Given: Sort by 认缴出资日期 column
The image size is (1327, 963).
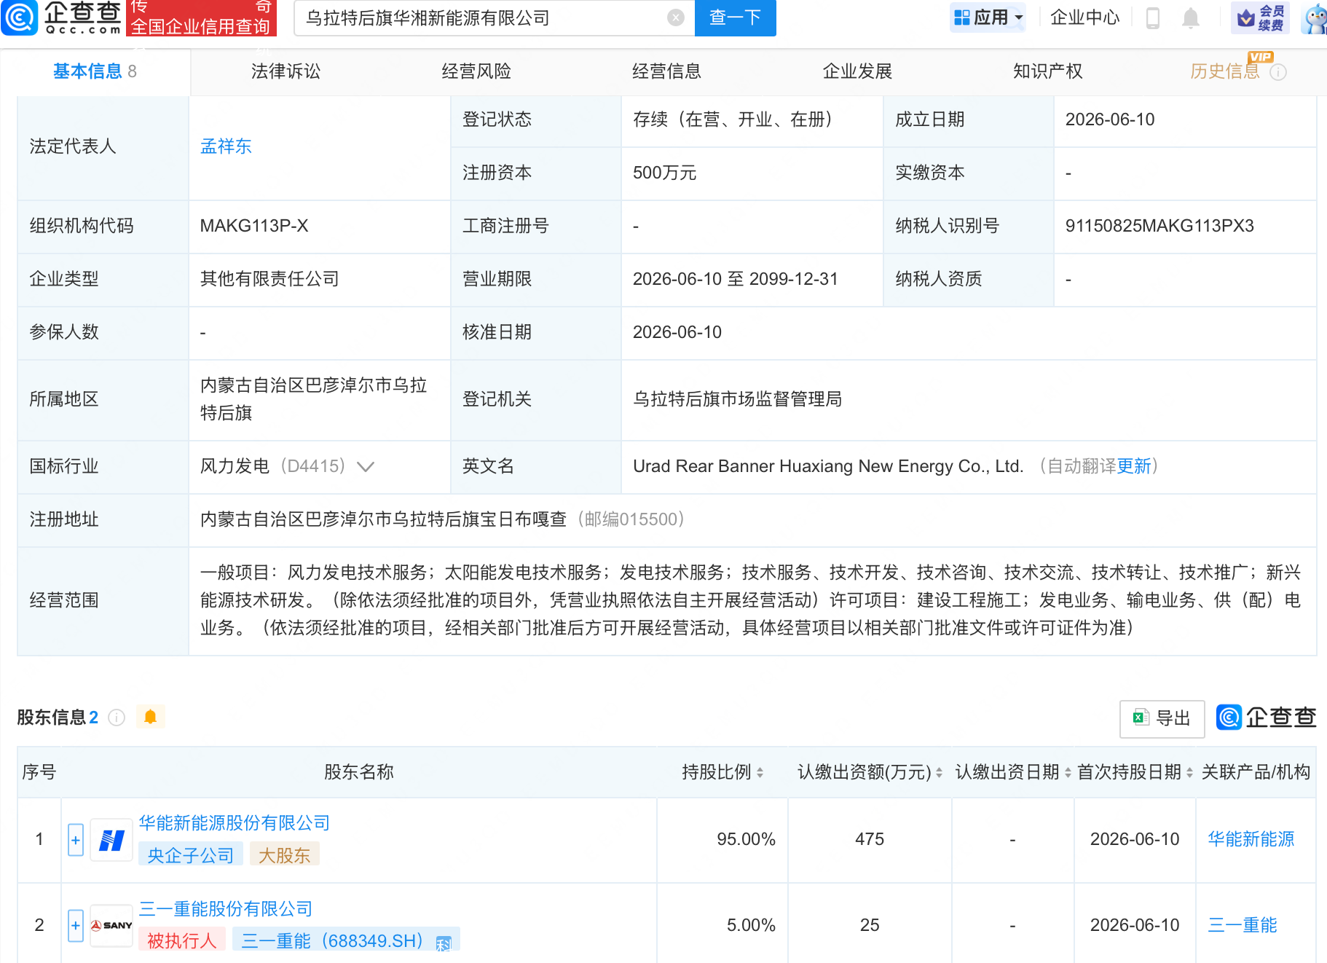Looking at the screenshot, I should [1068, 773].
